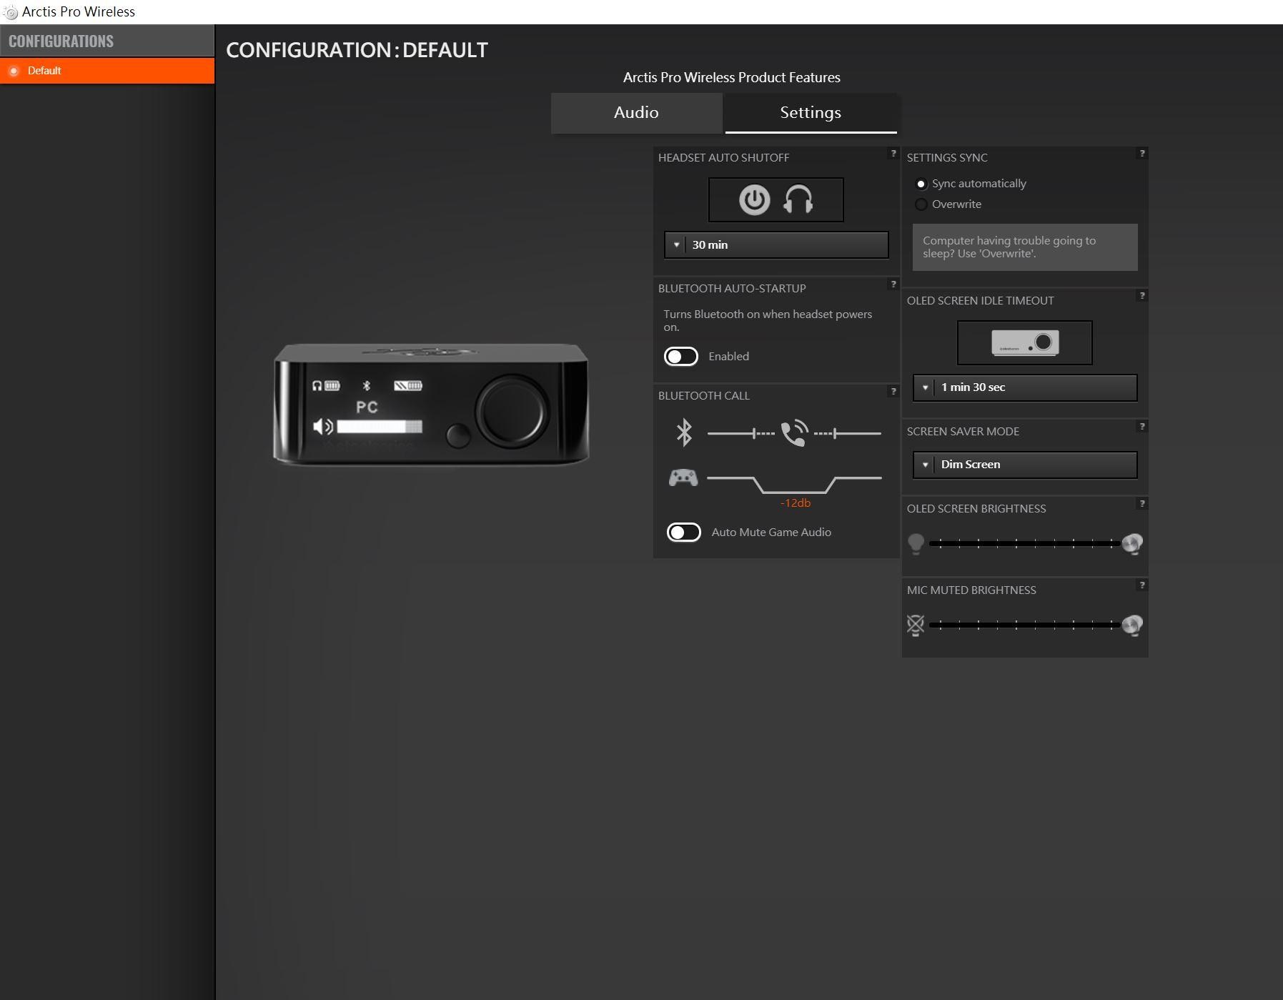Image resolution: width=1283 pixels, height=1000 pixels.
Task: Click the Bluetooth icon in Bluetooth Call panel
Action: pos(684,432)
